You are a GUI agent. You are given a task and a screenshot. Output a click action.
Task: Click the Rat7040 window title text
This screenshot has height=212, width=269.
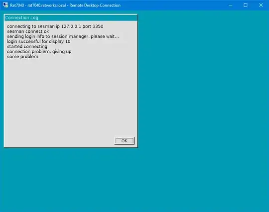[65, 5]
